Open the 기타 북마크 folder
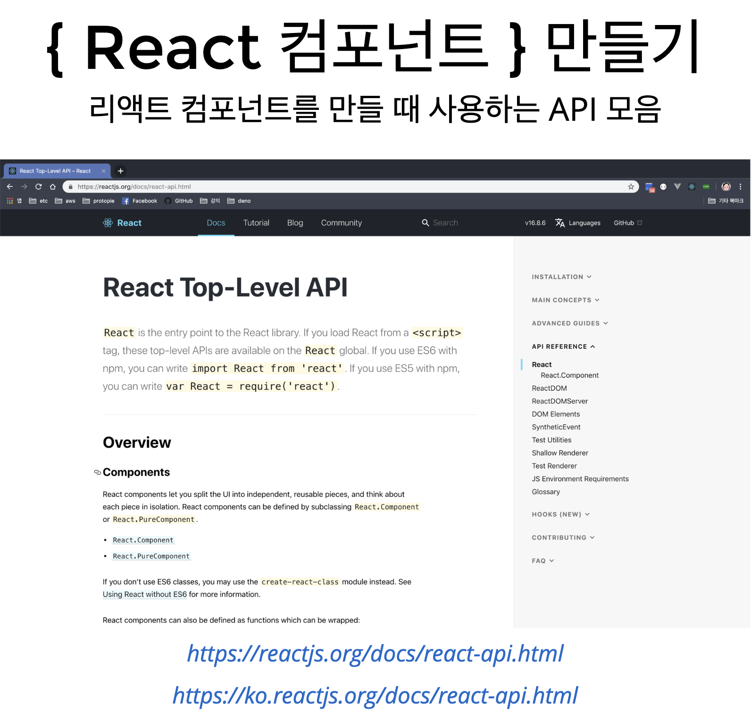Viewport: 751px width, 721px height. coord(726,201)
